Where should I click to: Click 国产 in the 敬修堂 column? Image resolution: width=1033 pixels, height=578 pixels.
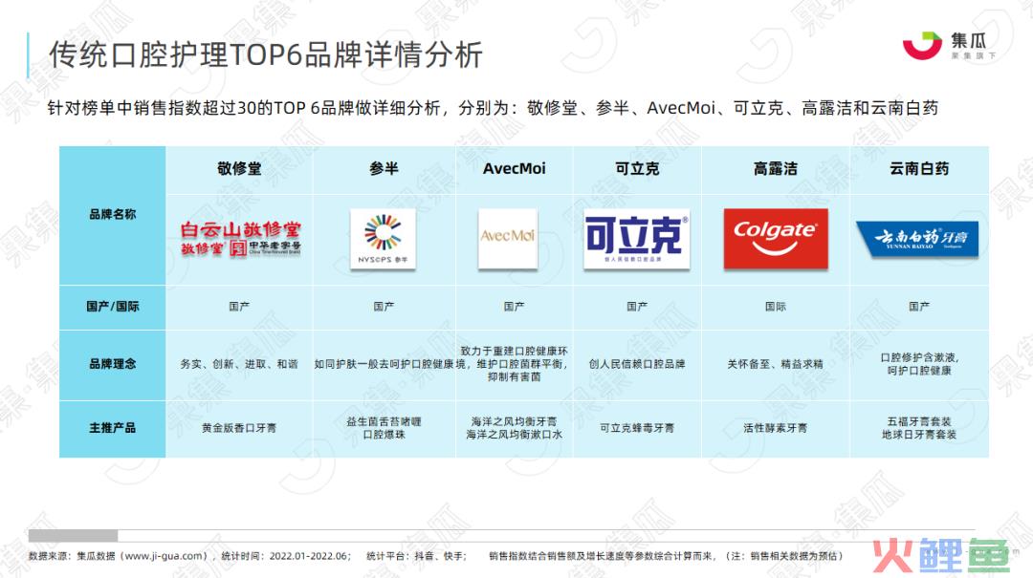pyautogui.click(x=239, y=306)
